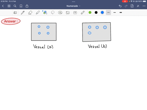Select the Highlighter tool
Viewport: 147px width, 110px height.
[x=38, y=13]
